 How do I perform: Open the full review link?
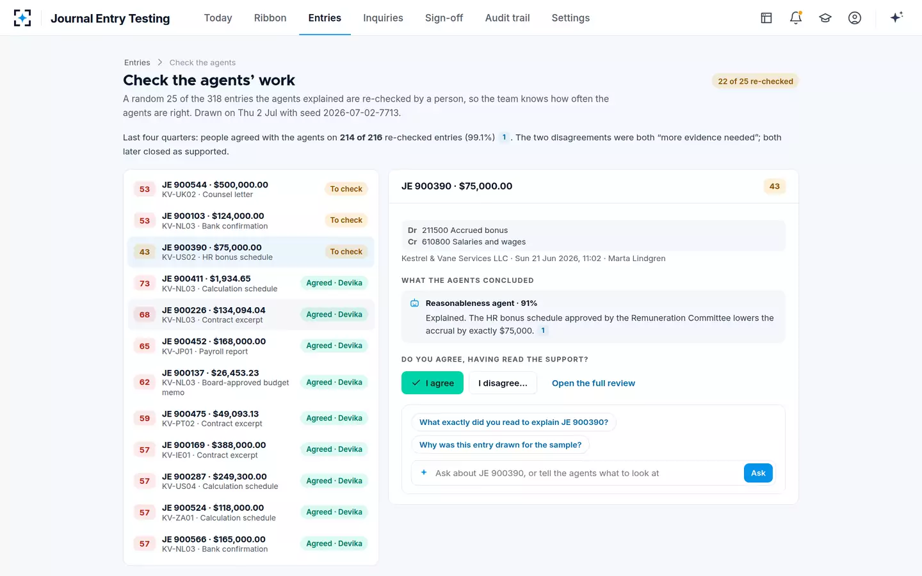click(594, 383)
